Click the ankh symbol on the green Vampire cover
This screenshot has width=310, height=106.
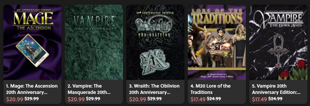click(95, 51)
